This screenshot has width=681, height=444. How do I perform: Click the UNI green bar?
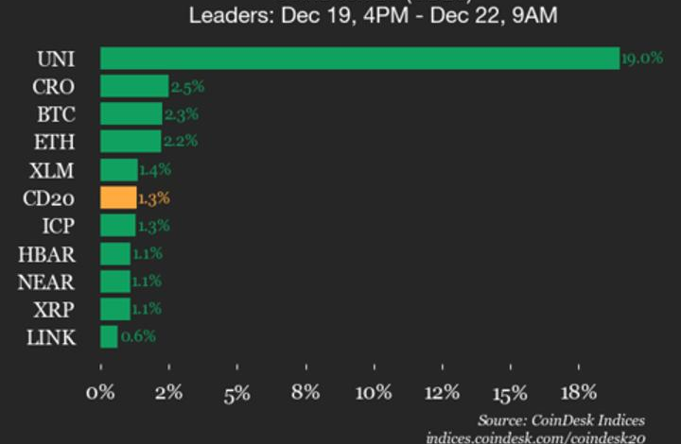point(359,59)
